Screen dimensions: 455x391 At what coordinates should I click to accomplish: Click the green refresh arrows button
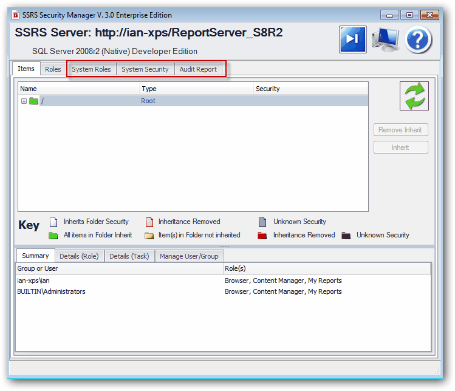(414, 96)
